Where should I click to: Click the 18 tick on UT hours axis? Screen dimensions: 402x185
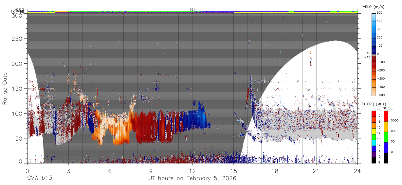point(275,171)
